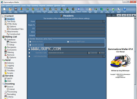The image size is (137, 99).
Task: Collapse the Servers tree section
Action: pos(8,76)
